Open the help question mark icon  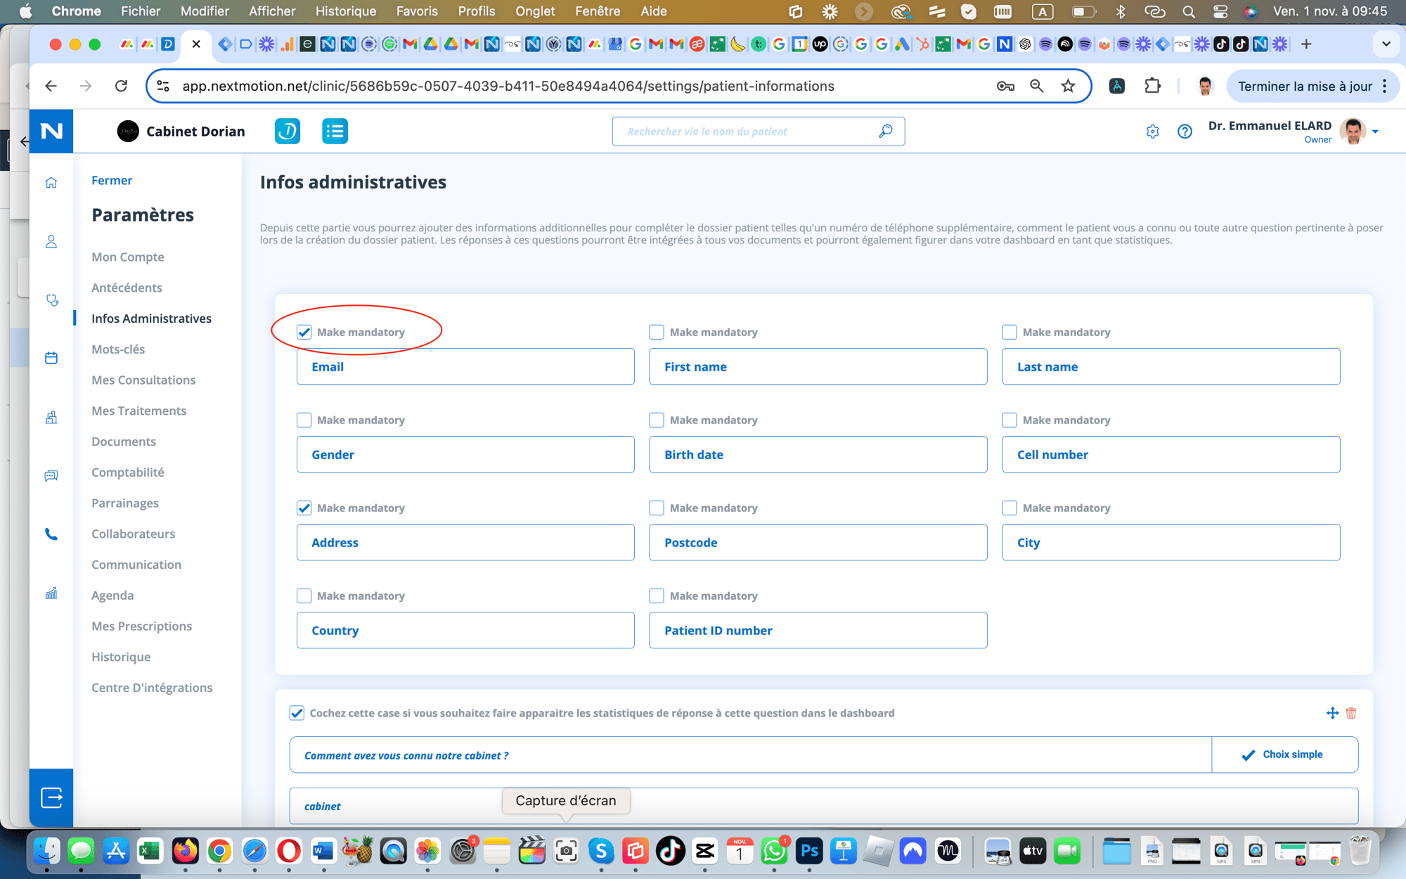coord(1185,131)
